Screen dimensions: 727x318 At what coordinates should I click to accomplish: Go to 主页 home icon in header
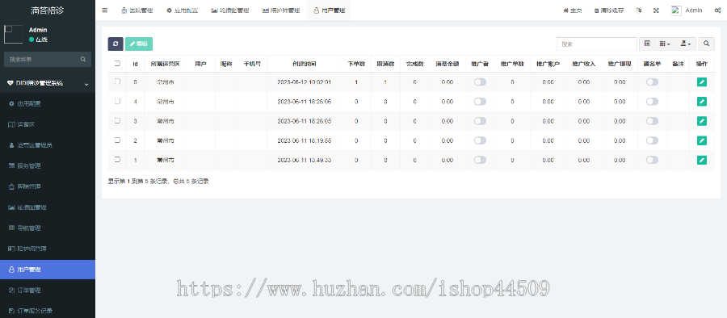click(x=572, y=10)
